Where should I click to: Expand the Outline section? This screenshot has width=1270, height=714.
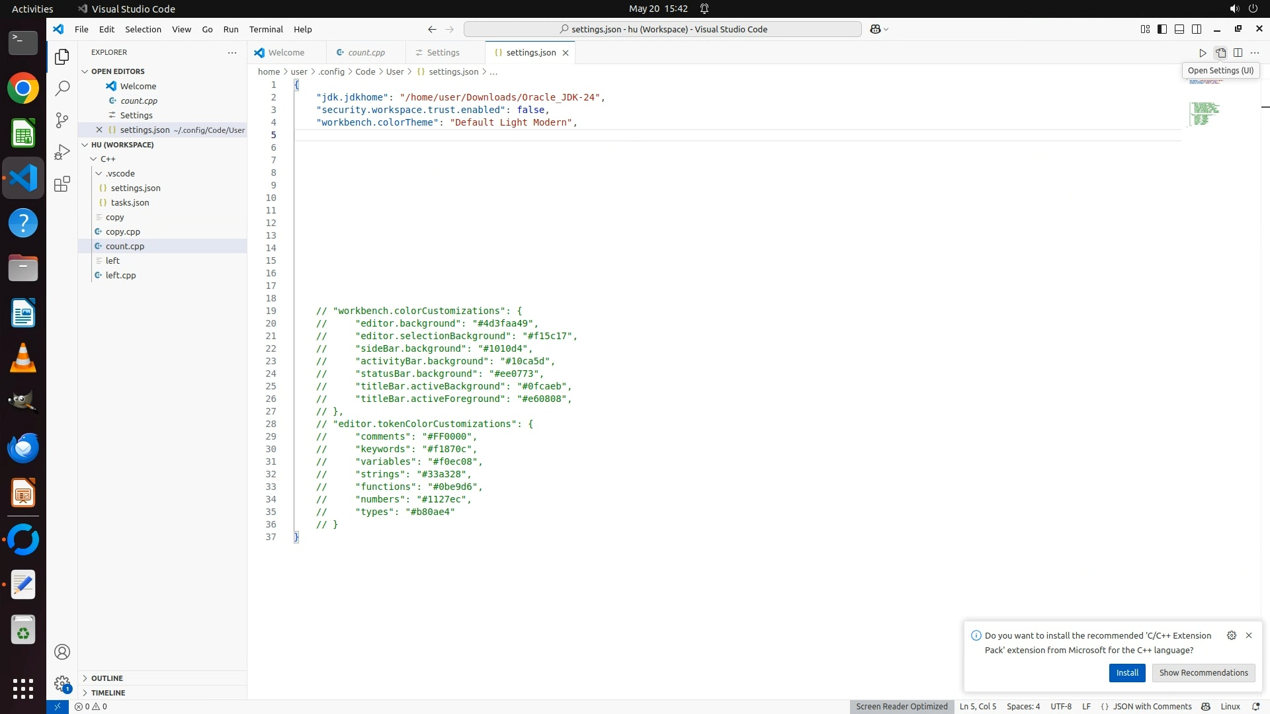click(x=107, y=678)
